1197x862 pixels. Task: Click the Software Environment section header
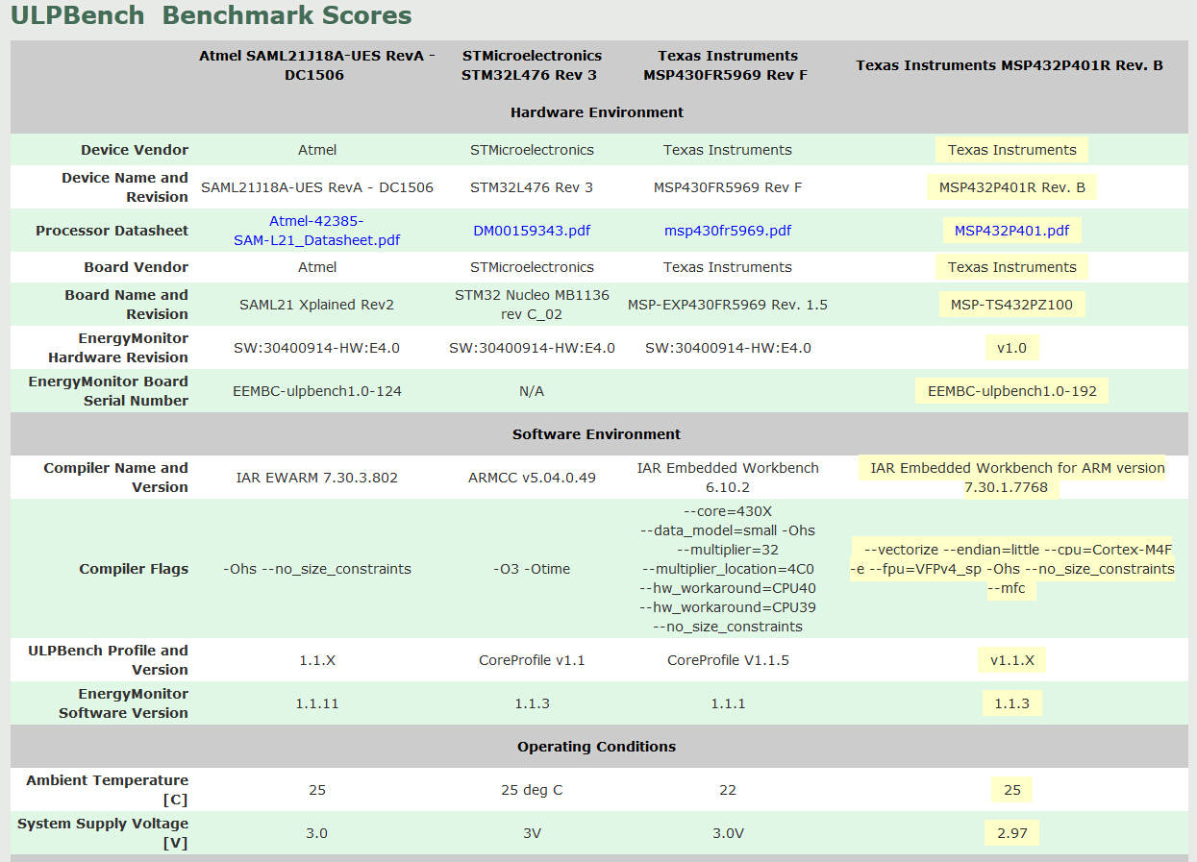[x=597, y=434]
